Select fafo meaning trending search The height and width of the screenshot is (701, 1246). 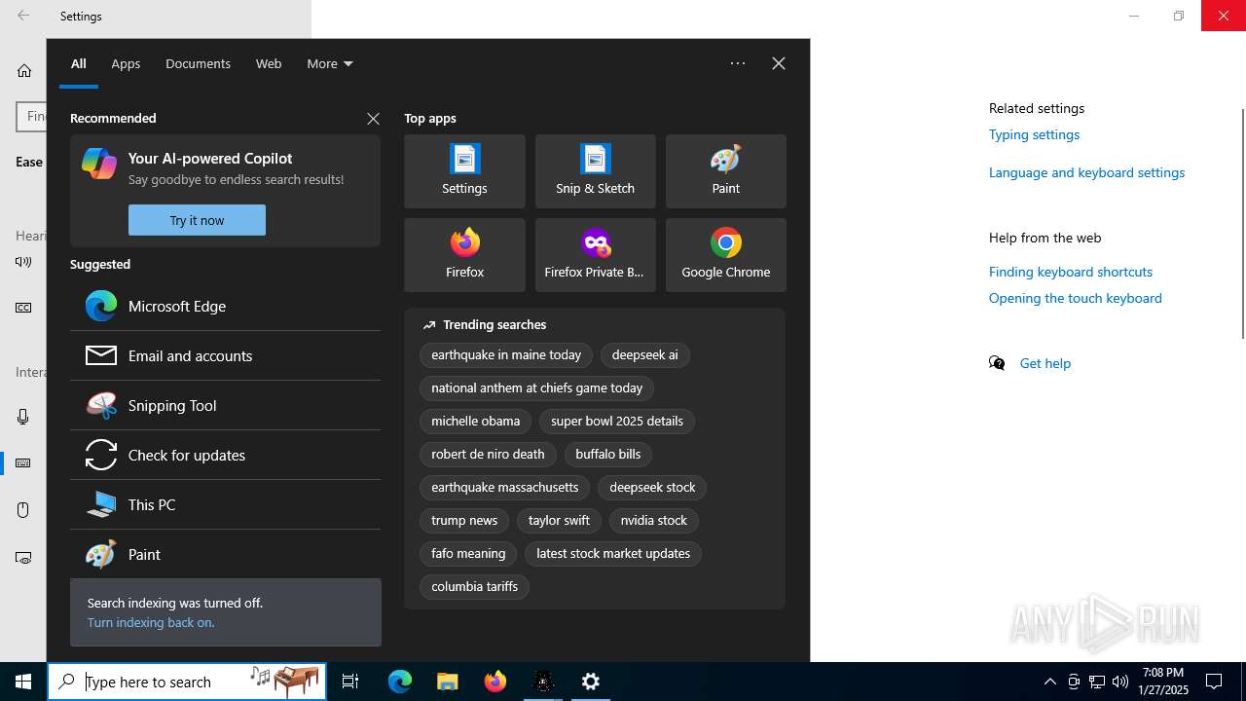point(468,554)
